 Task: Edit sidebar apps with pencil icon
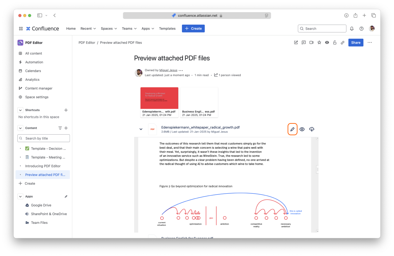pos(66,196)
